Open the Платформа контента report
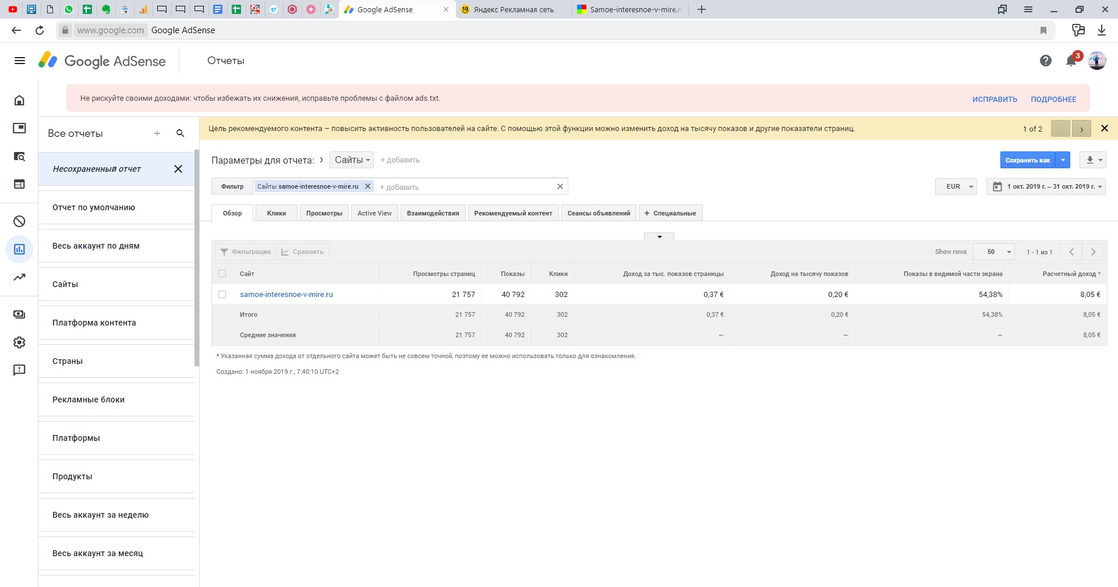Image resolution: width=1118 pixels, height=587 pixels. click(116, 323)
